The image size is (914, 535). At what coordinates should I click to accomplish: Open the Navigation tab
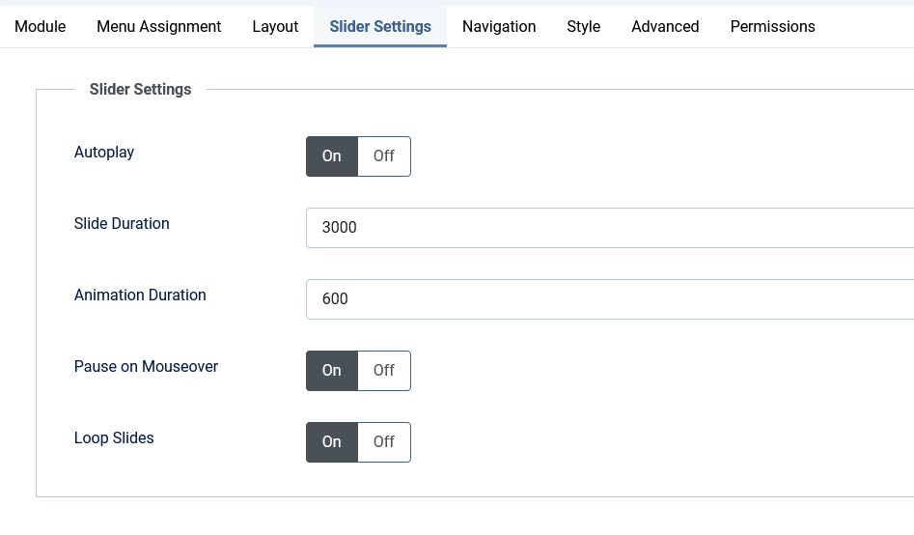click(x=499, y=26)
